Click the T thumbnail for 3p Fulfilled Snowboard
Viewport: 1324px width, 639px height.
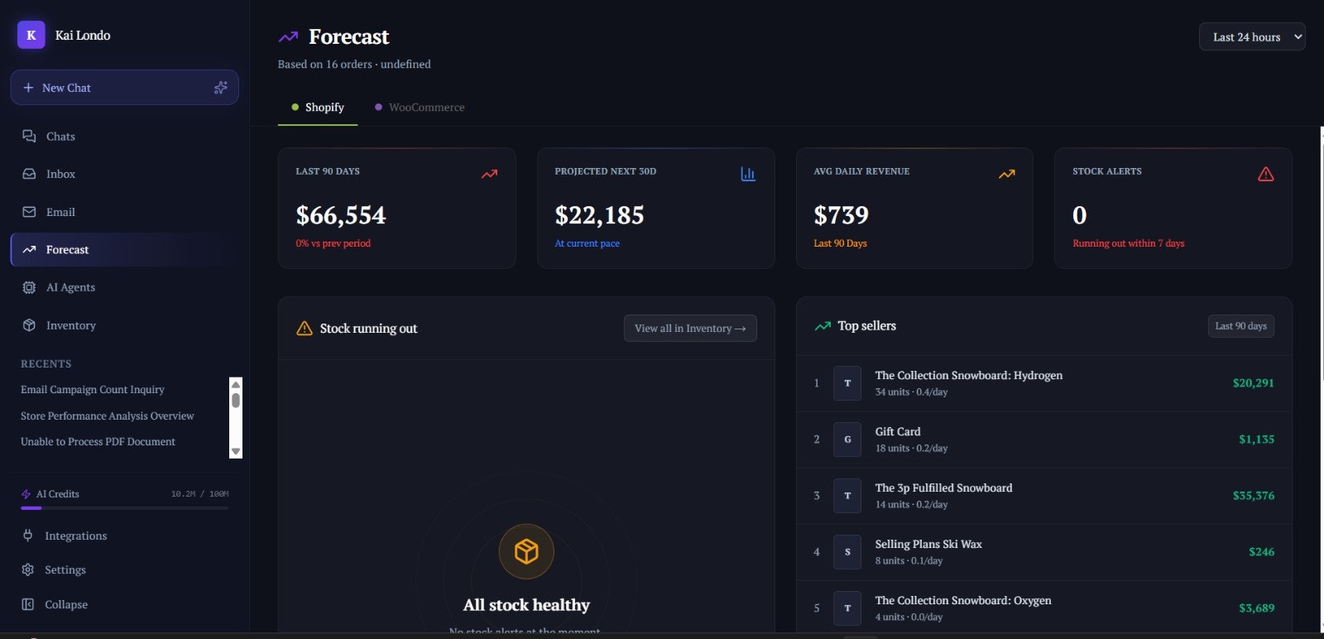[847, 496]
